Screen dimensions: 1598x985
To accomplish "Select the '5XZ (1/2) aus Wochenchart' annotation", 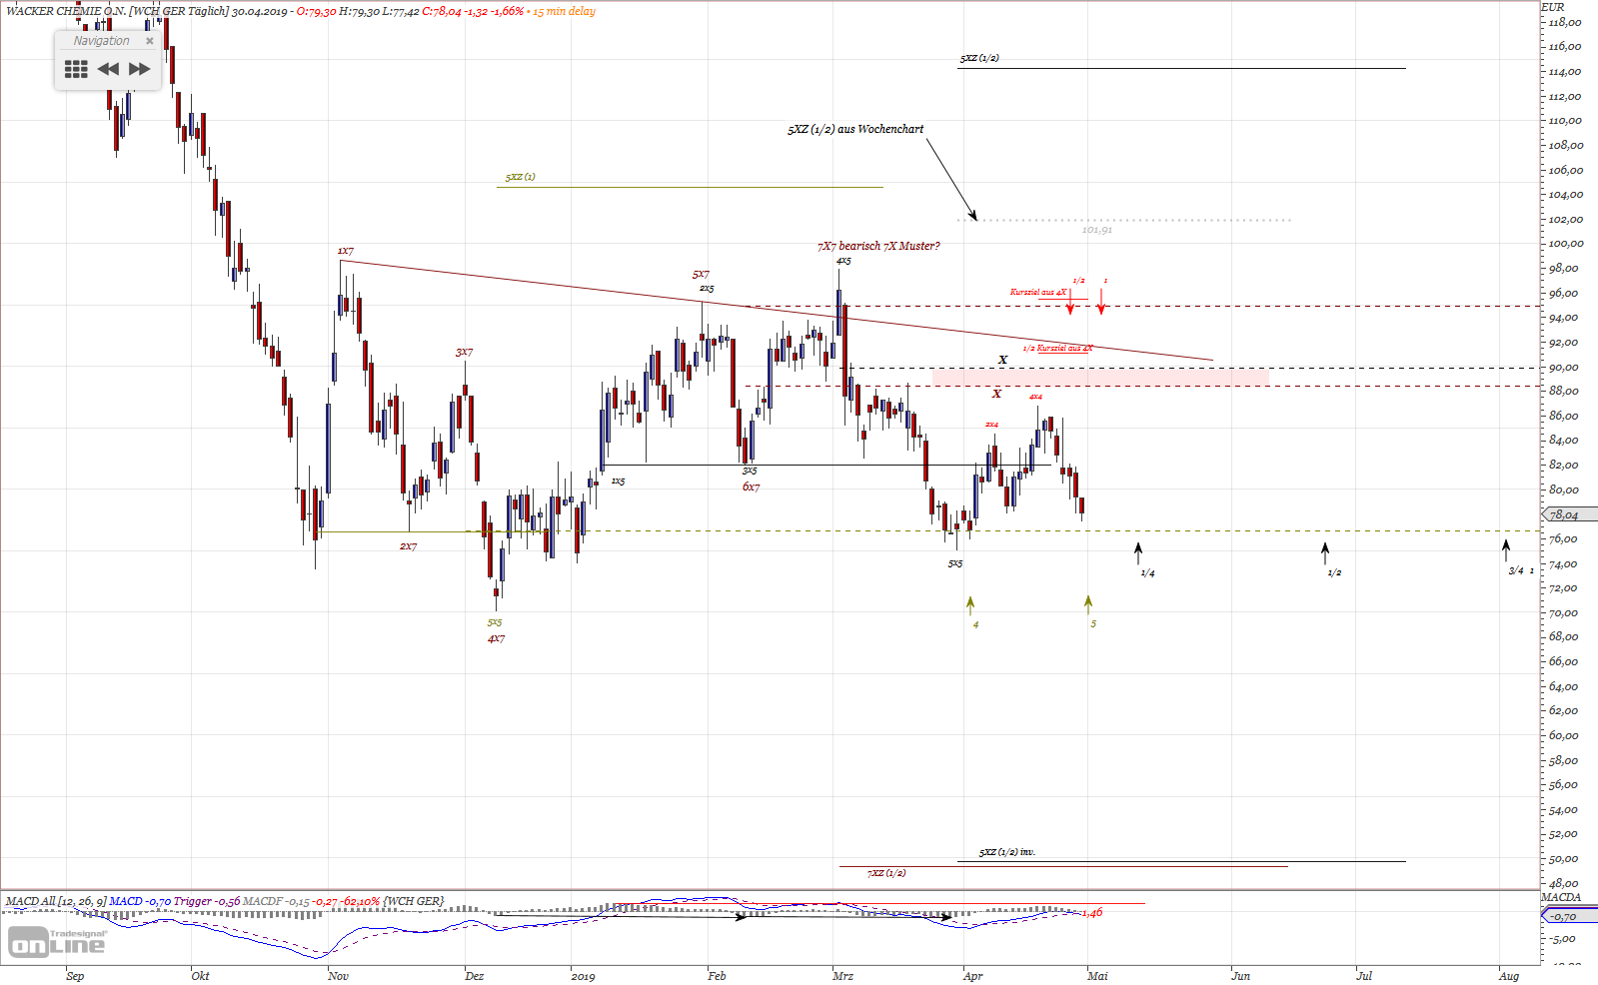I will (855, 129).
